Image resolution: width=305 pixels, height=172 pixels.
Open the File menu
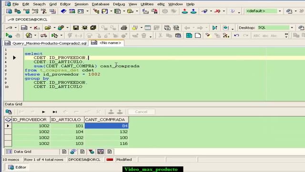[x=15, y=4]
